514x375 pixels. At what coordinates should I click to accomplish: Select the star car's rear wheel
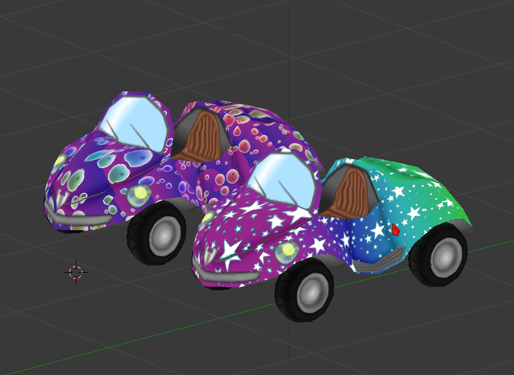438,254
